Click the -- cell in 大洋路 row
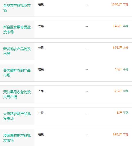 point(87,113)
